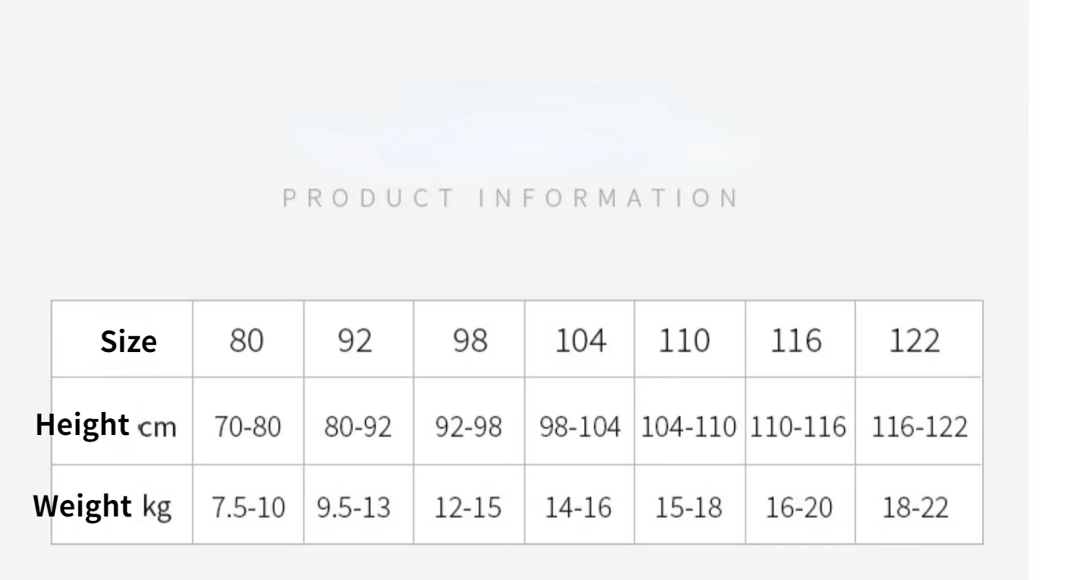Screen dimensions: 1083x580
Task: Select the 104-110 height range cell
Action: click(x=689, y=427)
